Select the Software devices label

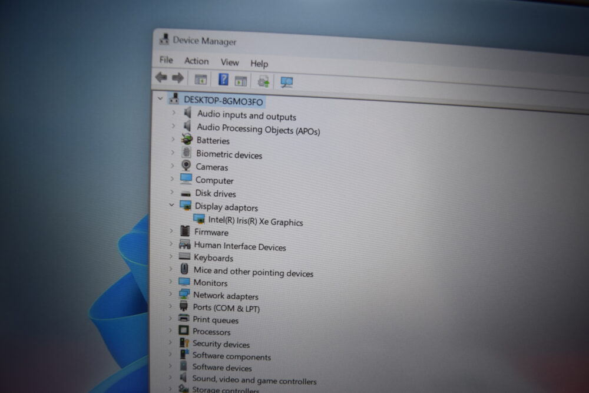(222, 367)
